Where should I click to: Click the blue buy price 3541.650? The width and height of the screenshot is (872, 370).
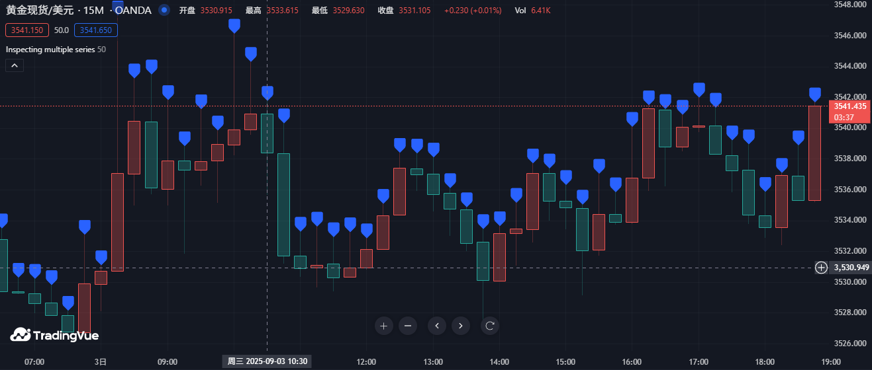[x=97, y=30]
